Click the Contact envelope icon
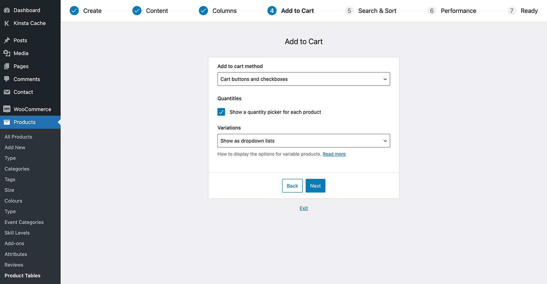 point(7,92)
